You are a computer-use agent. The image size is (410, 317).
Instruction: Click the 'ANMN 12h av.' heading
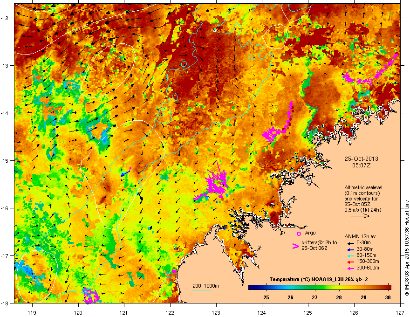pos(361,236)
